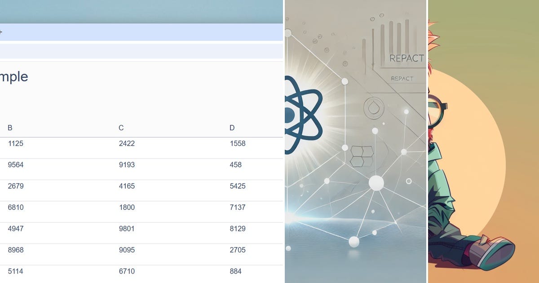
Task: Select cell value 9564
Action: point(16,165)
